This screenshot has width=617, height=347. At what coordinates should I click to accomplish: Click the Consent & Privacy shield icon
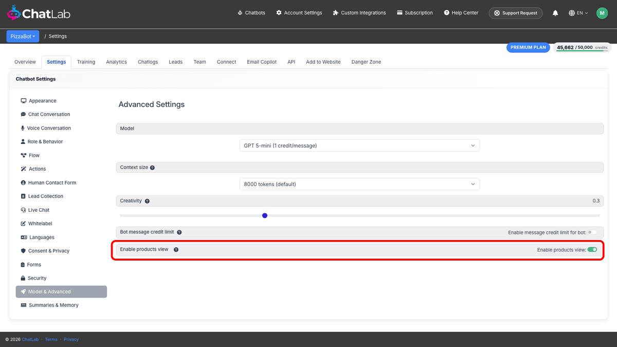(x=23, y=251)
